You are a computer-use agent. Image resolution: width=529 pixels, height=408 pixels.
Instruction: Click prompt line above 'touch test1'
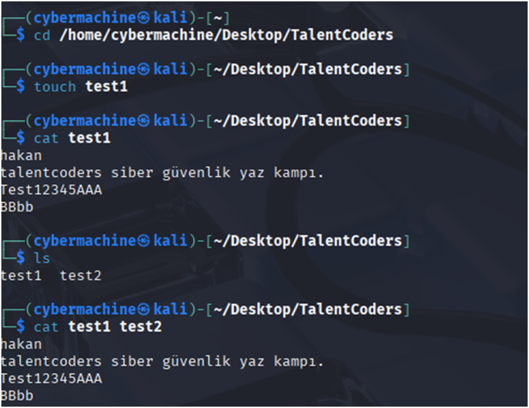point(206,69)
